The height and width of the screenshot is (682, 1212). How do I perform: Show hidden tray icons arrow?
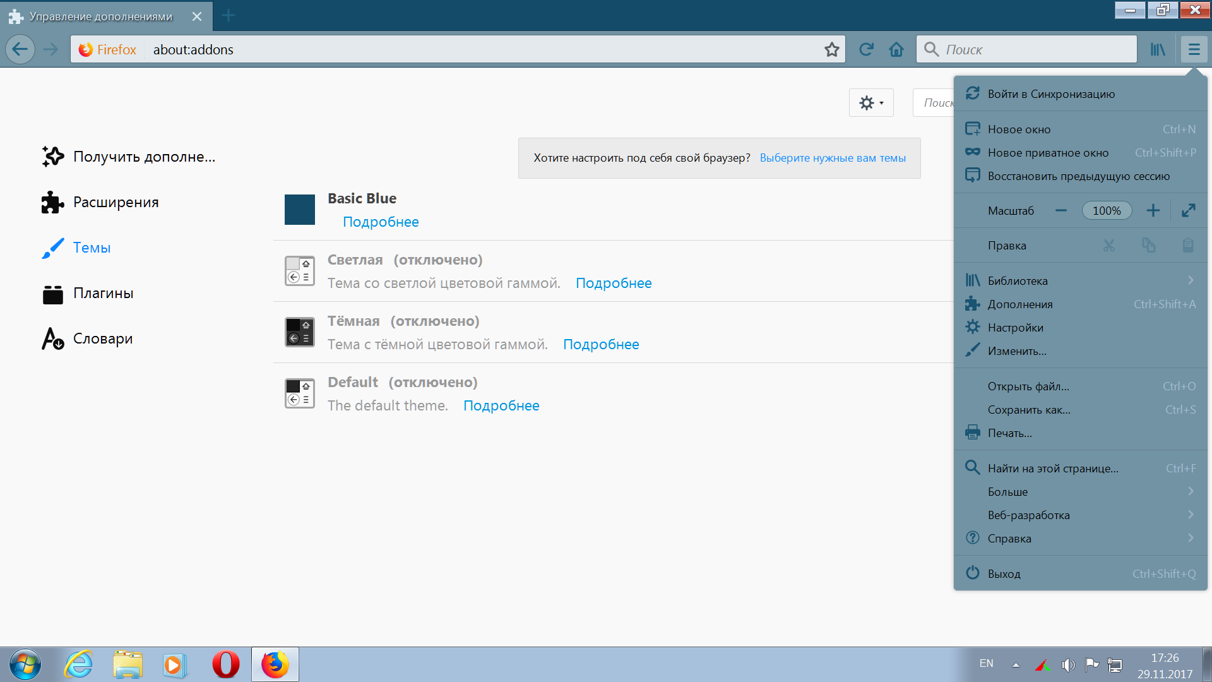click(x=1016, y=664)
